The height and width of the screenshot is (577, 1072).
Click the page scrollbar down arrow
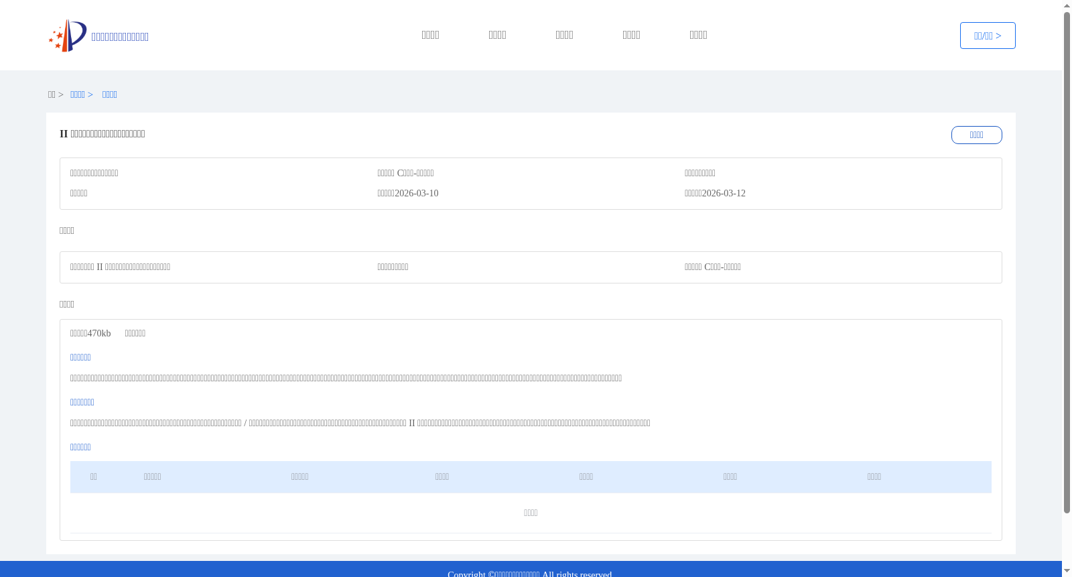tap(1067, 571)
